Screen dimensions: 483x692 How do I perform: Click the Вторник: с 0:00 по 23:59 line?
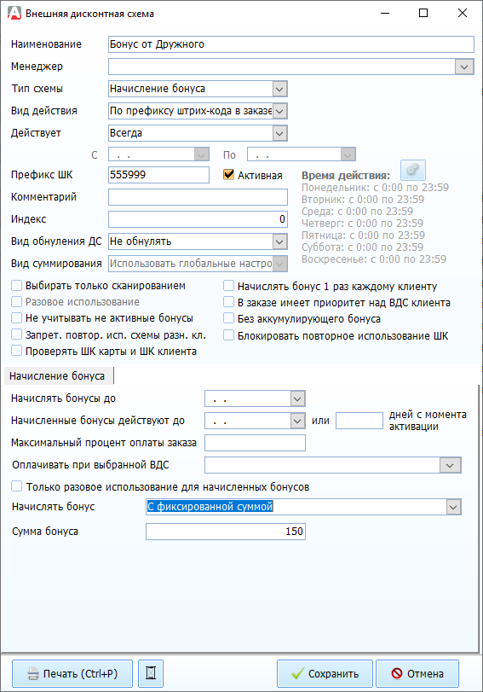(x=363, y=200)
